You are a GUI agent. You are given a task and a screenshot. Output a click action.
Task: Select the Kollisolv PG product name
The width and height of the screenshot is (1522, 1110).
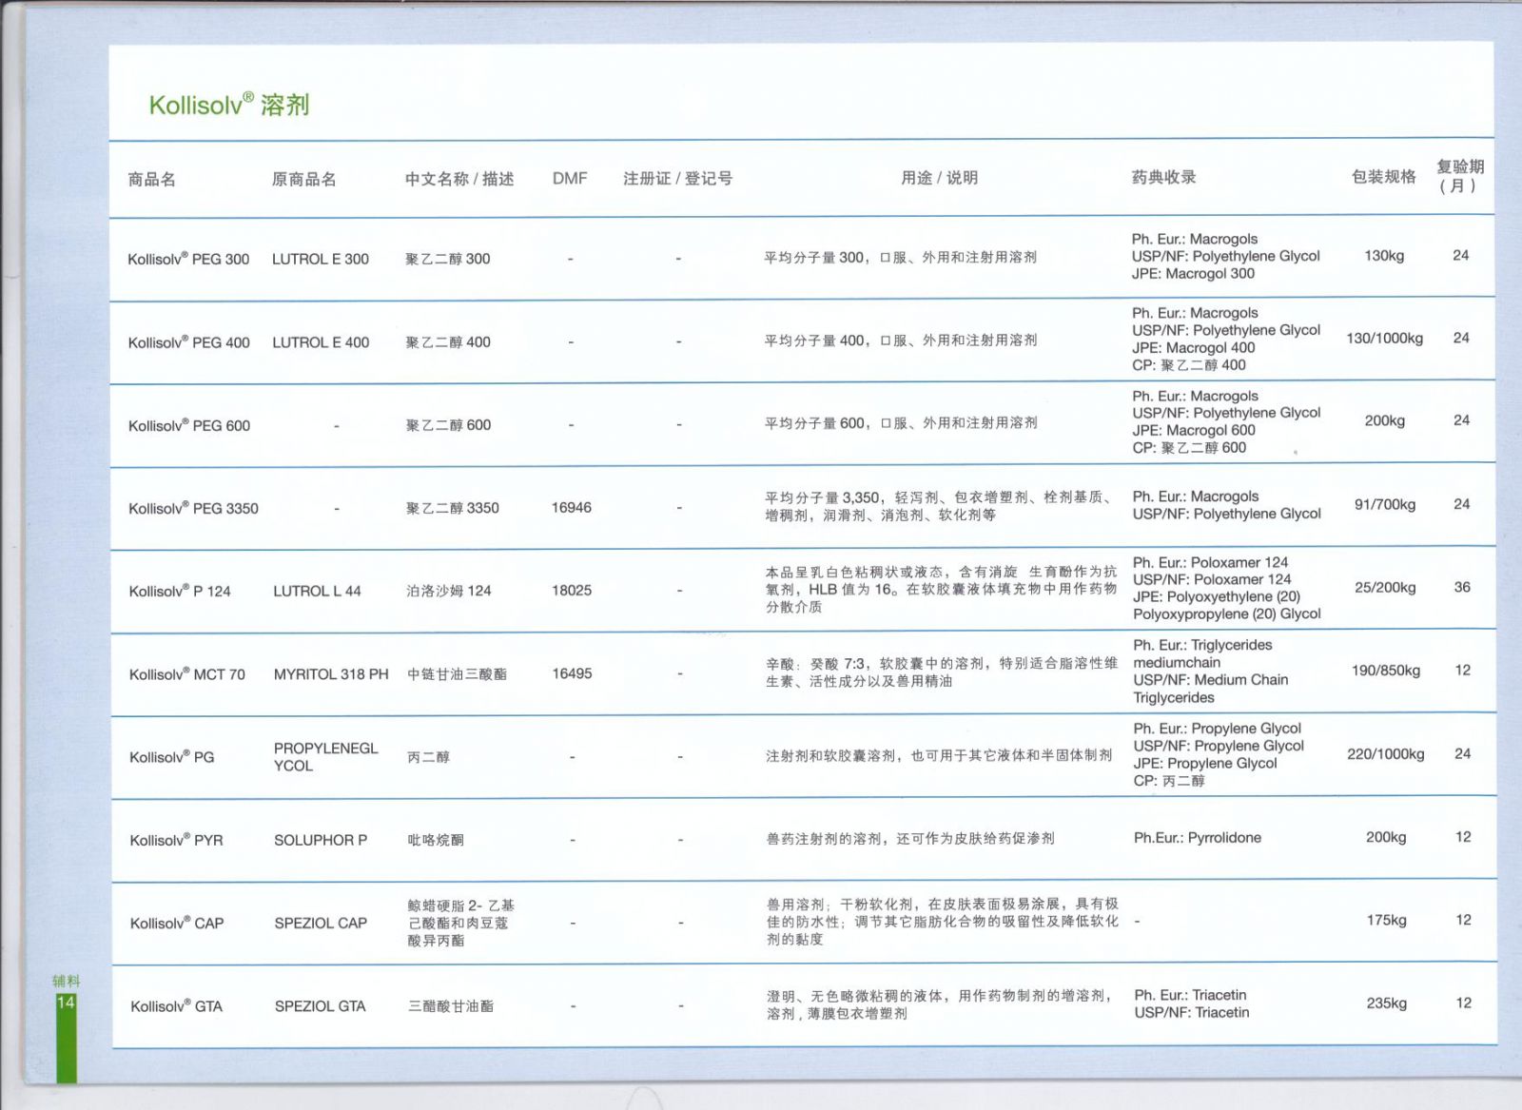(x=172, y=757)
